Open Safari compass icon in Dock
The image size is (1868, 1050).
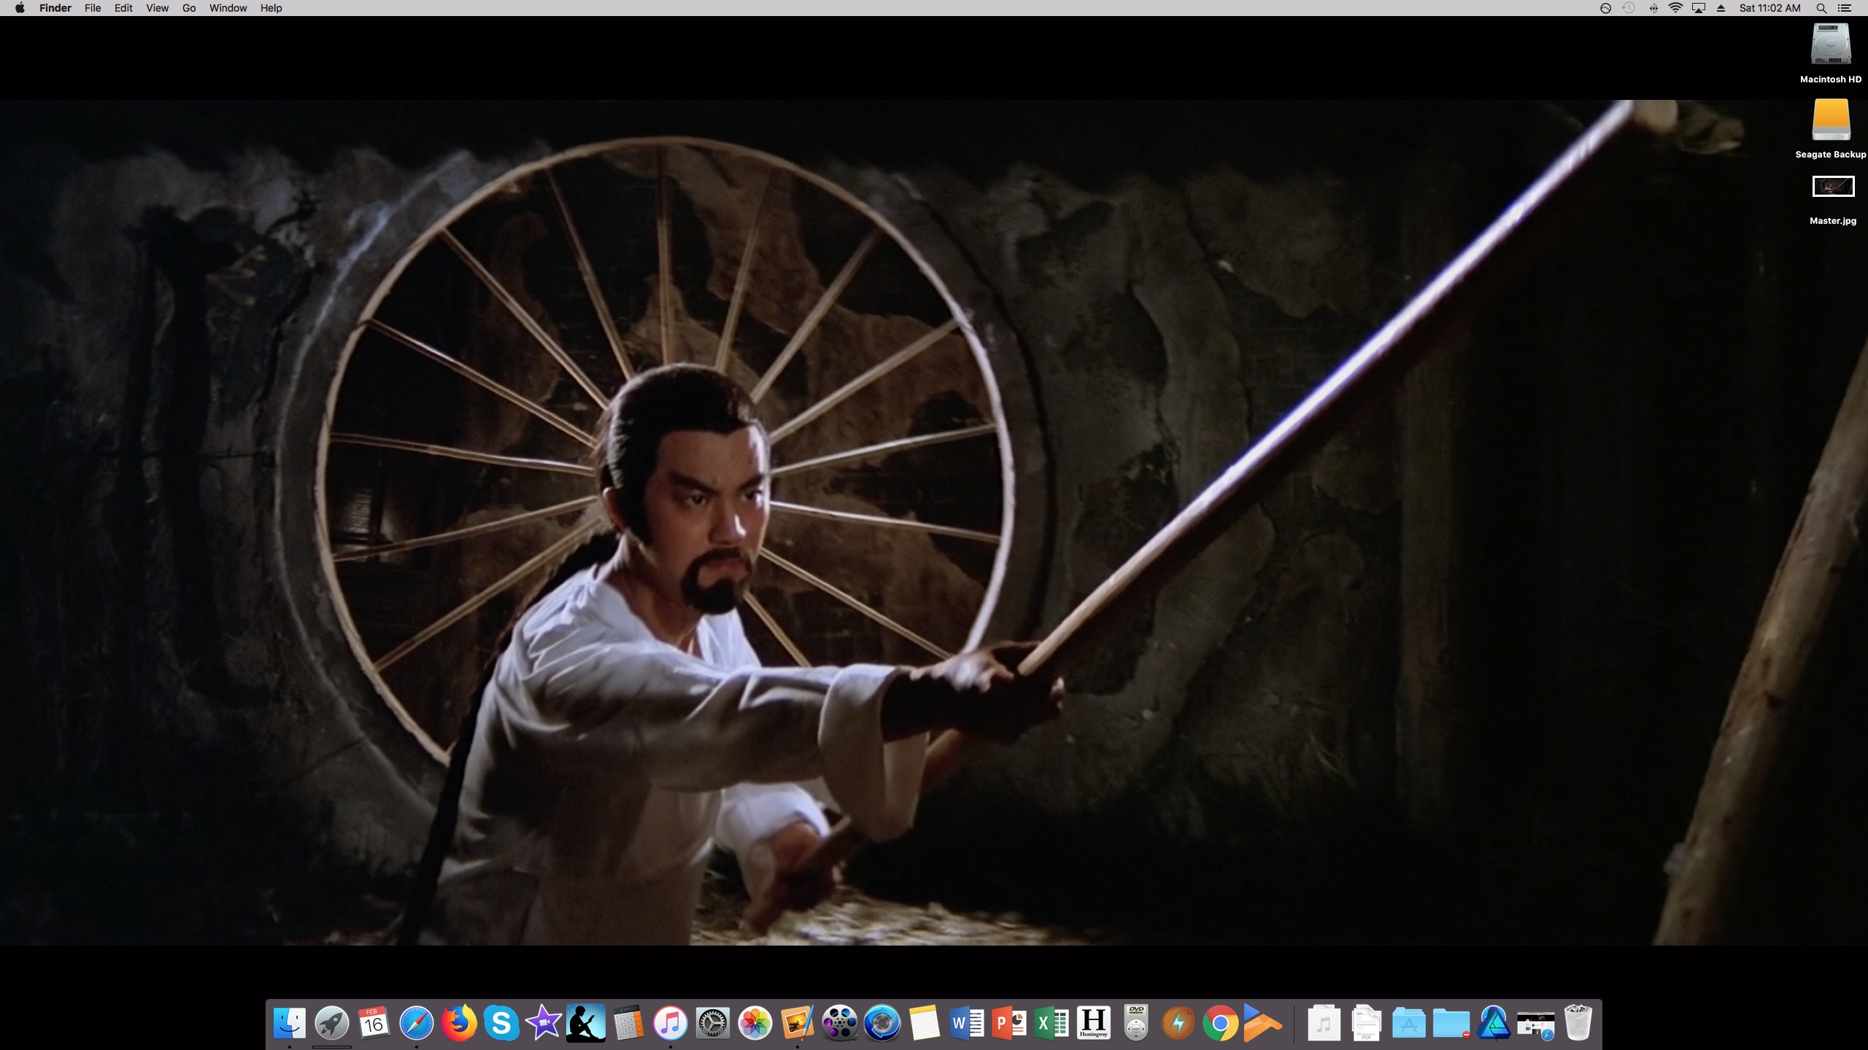[x=416, y=1023]
